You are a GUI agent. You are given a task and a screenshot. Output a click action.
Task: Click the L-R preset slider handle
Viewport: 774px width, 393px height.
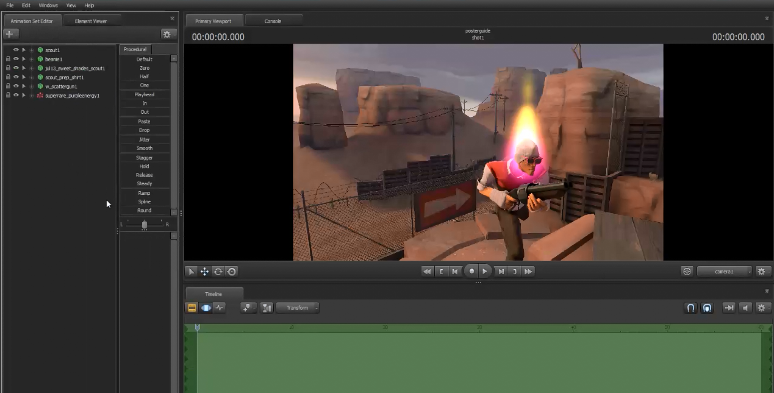[144, 224]
